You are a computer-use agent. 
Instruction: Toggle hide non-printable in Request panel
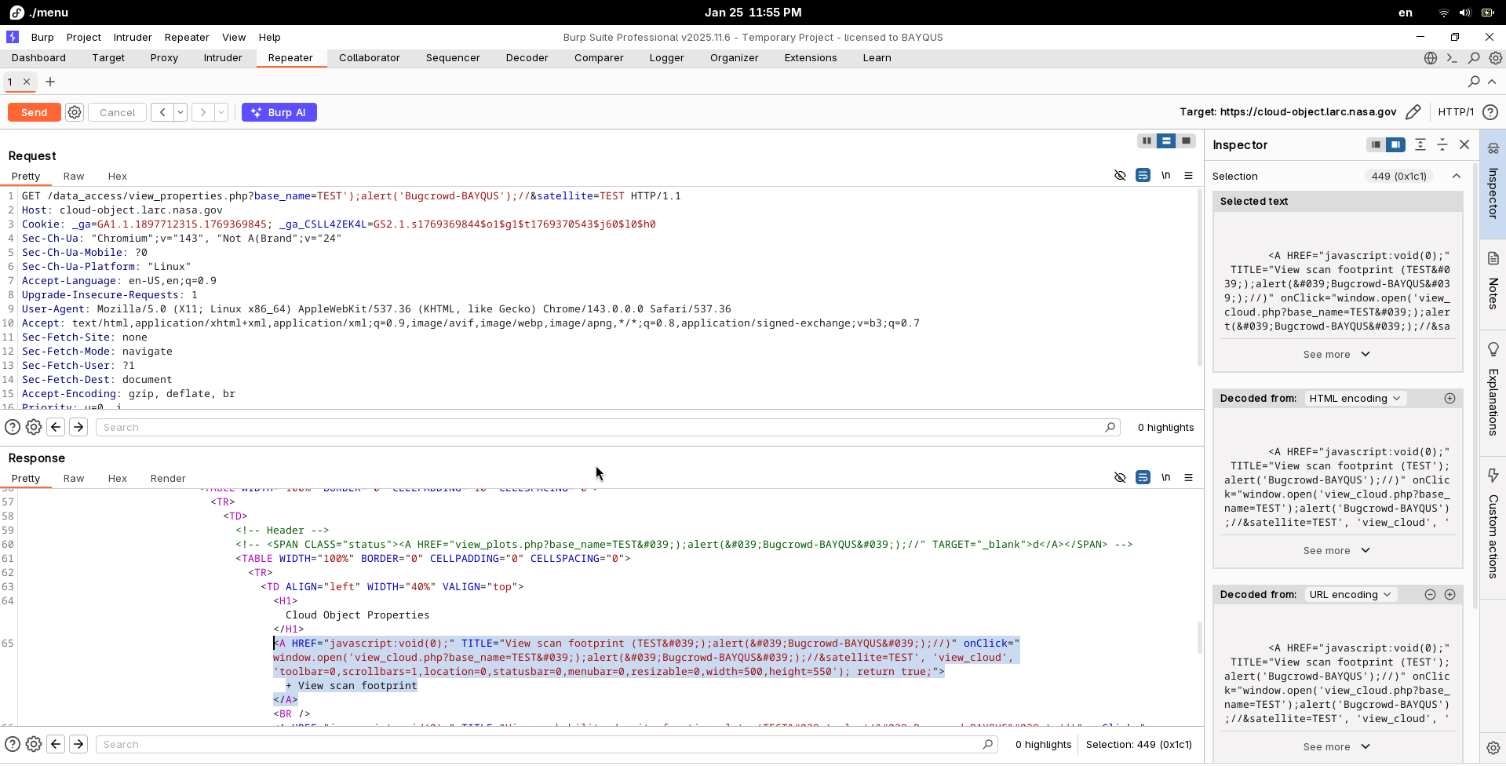tap(1120, 176)
